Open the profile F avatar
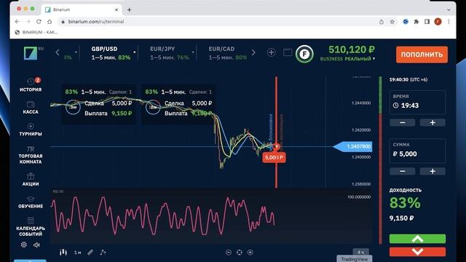Screen dimensions: 466x262 304,54
